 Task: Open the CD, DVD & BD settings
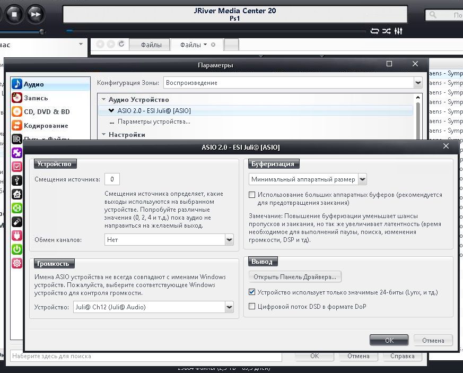pyautogui.click(x=47, y=112)
